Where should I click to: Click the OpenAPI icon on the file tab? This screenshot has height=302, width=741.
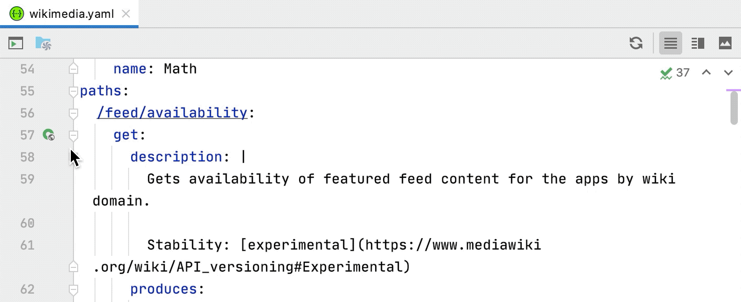(17, 14)
